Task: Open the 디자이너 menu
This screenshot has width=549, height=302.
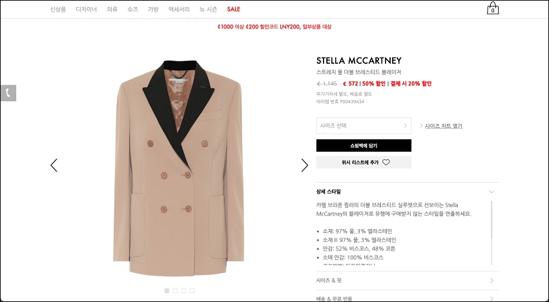Action: click(x=86, y=10)
